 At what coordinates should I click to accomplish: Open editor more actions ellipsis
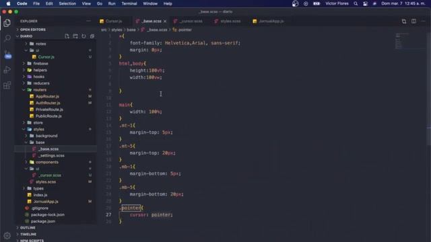pos(423,21)
